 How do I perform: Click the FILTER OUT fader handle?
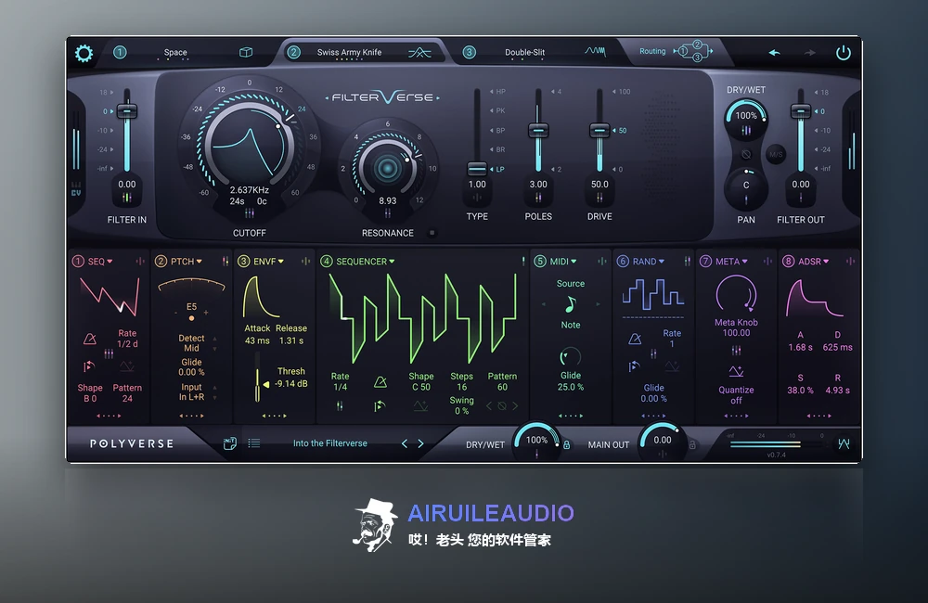pos(801,110)
